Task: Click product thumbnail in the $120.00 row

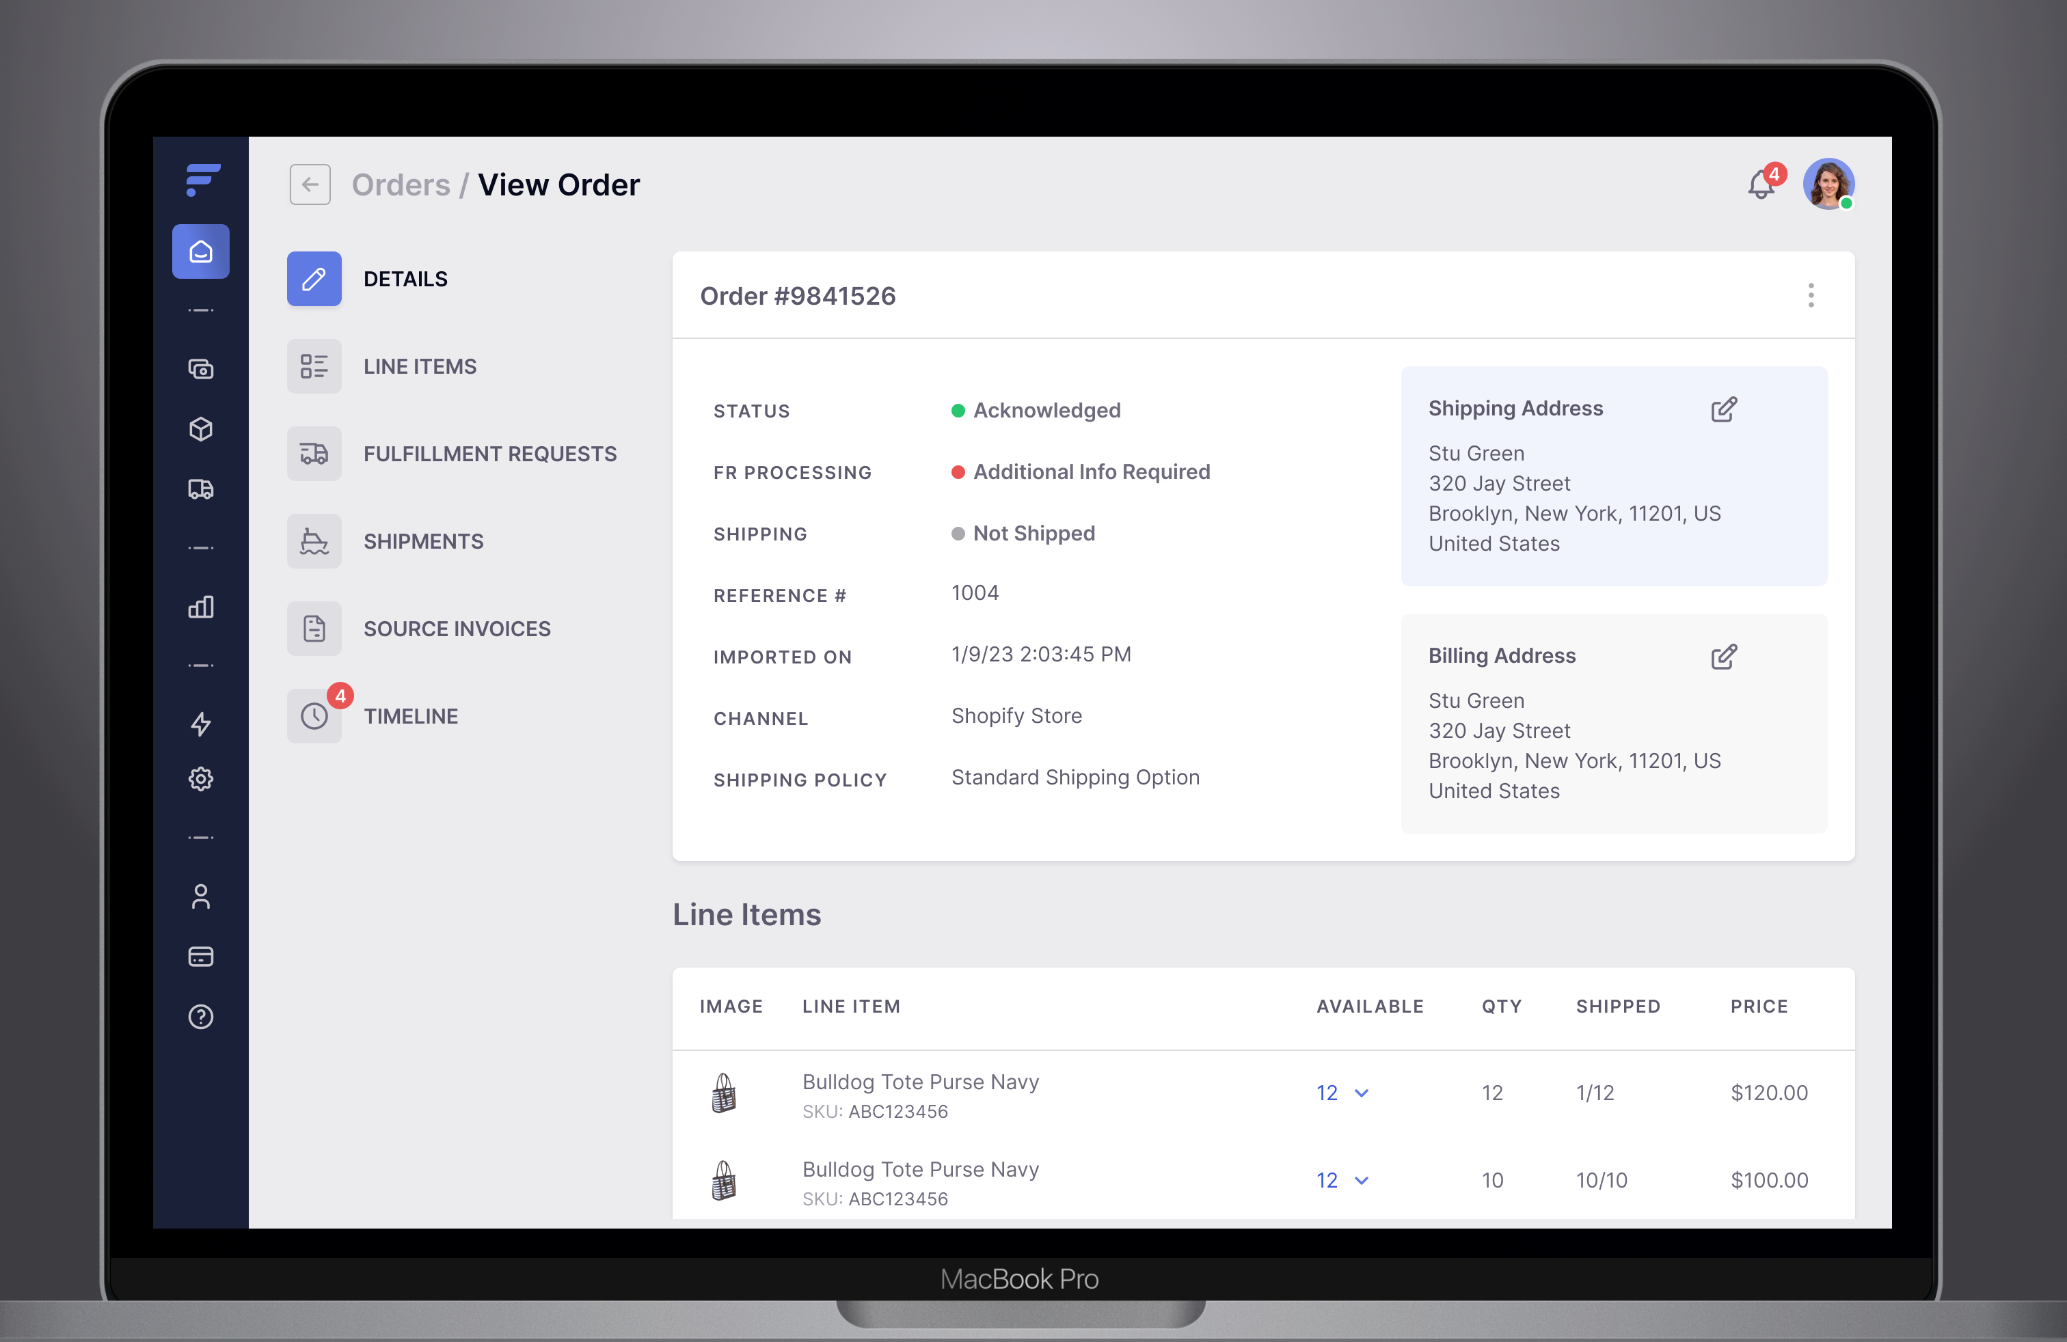Action: pos(725,1093)
